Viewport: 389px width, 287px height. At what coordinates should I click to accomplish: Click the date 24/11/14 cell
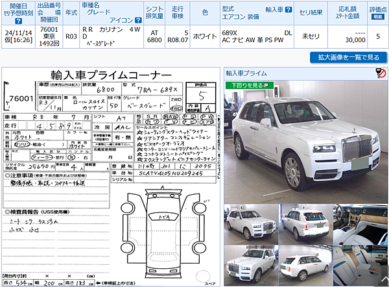[18, 36]
